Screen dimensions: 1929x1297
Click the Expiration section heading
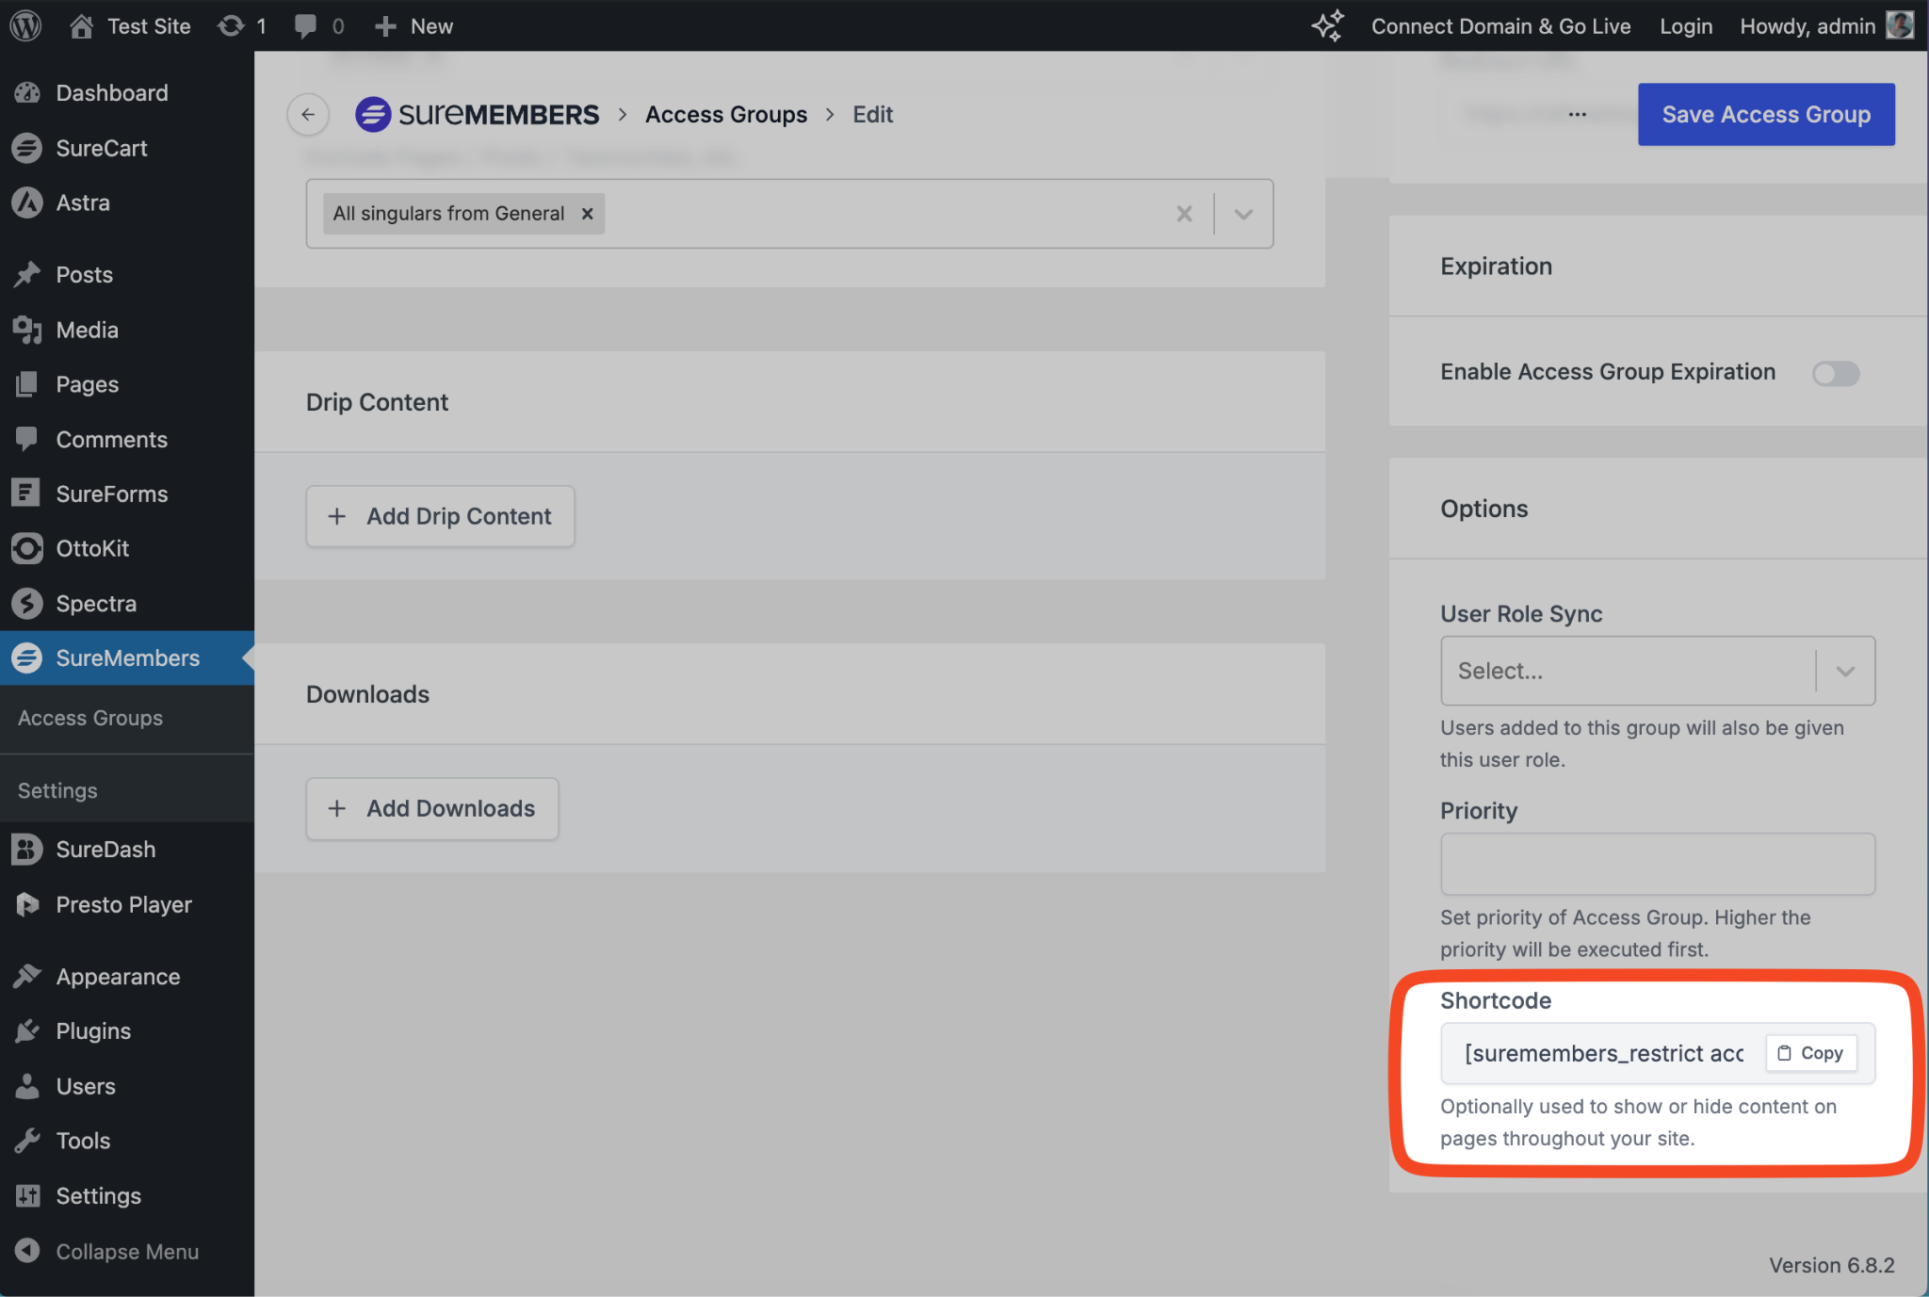tap(1496, 266)
